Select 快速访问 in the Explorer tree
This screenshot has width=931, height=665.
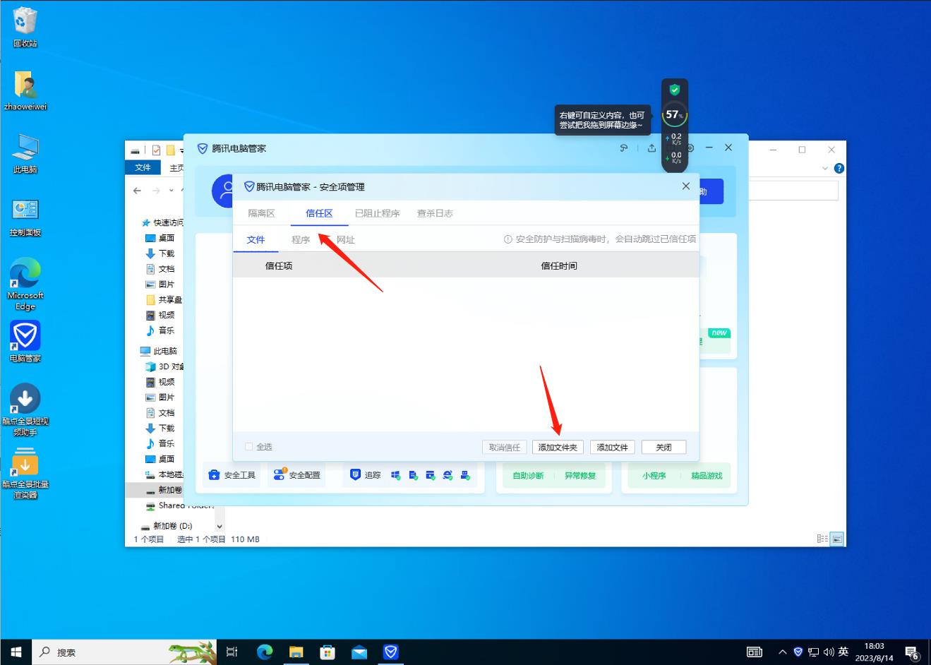[x=162, y=222]
